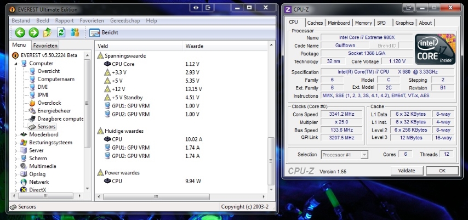Image resolution: width=468 pixels, height=220 pixels.
Task: Expand the Server node
Action: (x=16, y=151)
